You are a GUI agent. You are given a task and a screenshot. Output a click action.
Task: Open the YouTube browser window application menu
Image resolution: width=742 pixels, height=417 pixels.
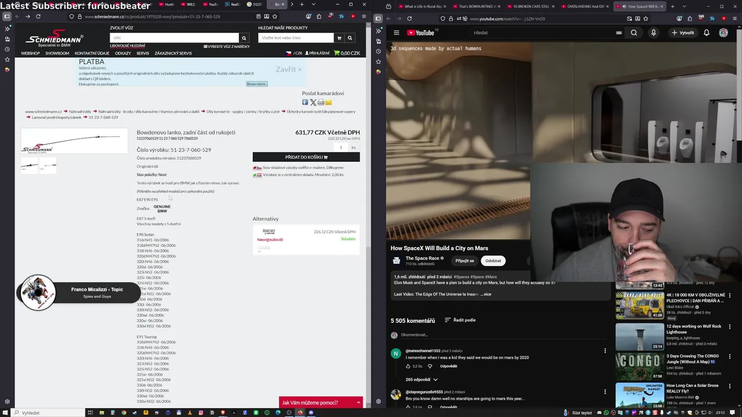[x=735, y=19]
